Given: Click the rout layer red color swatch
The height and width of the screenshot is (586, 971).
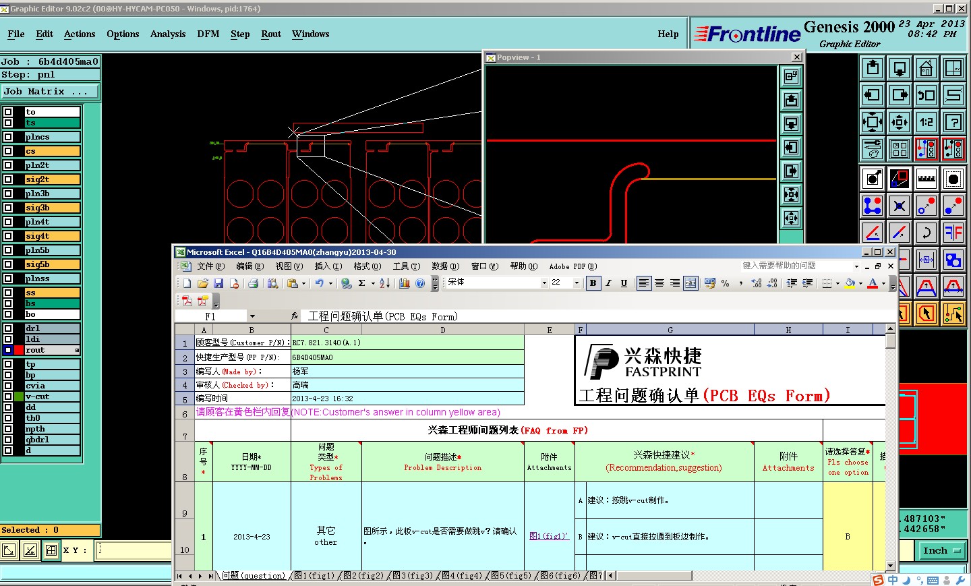Looking at the screenshot, I should pyautogui.click(x=19, y=350).
